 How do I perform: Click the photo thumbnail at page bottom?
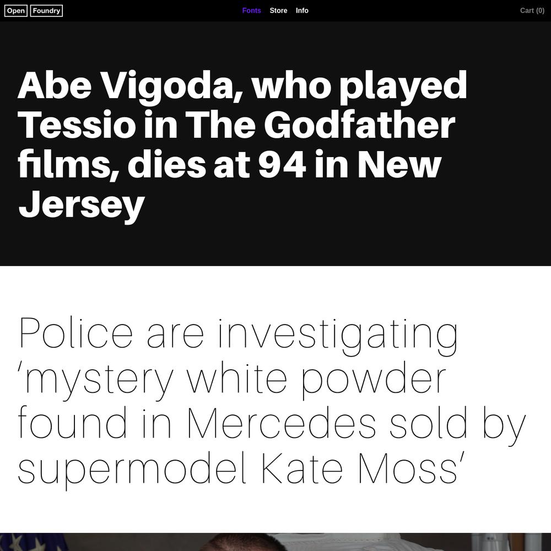pos(275,542)
